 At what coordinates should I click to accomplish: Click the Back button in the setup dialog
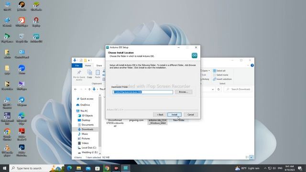point(160,115)
